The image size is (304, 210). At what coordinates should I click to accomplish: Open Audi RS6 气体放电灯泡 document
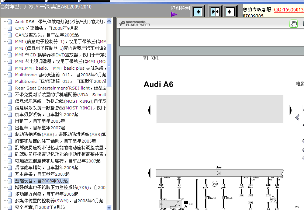click(60, 22)
